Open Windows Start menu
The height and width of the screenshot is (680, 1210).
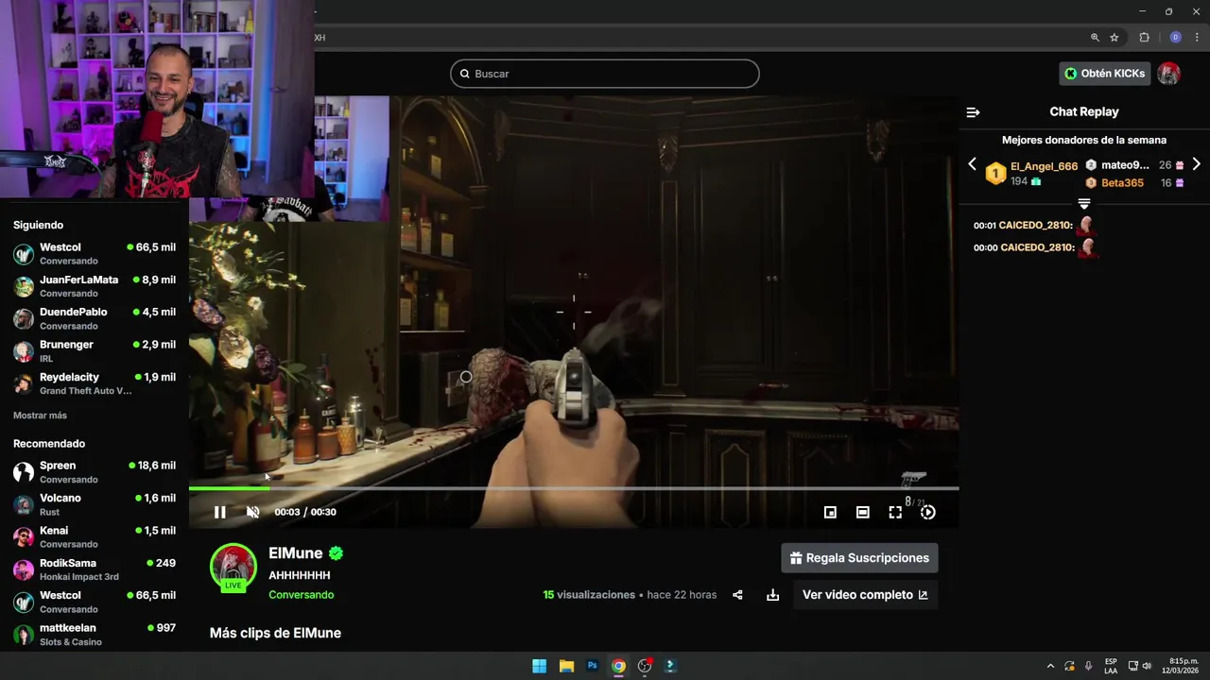539,666
